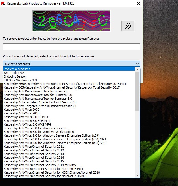Close the Kaspersky Lab Products Remover window
Screen dimensions: 178x186
coord(138,3)
